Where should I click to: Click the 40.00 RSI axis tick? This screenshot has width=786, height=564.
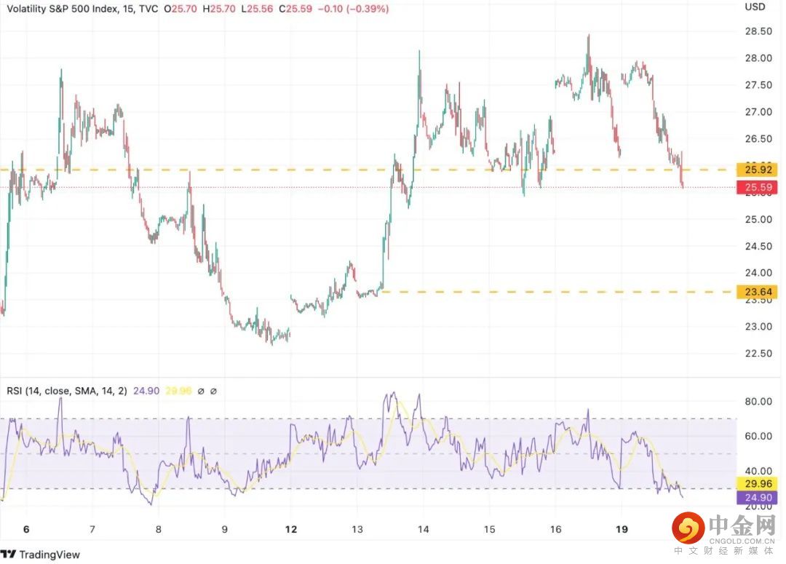tap(758, 471)
